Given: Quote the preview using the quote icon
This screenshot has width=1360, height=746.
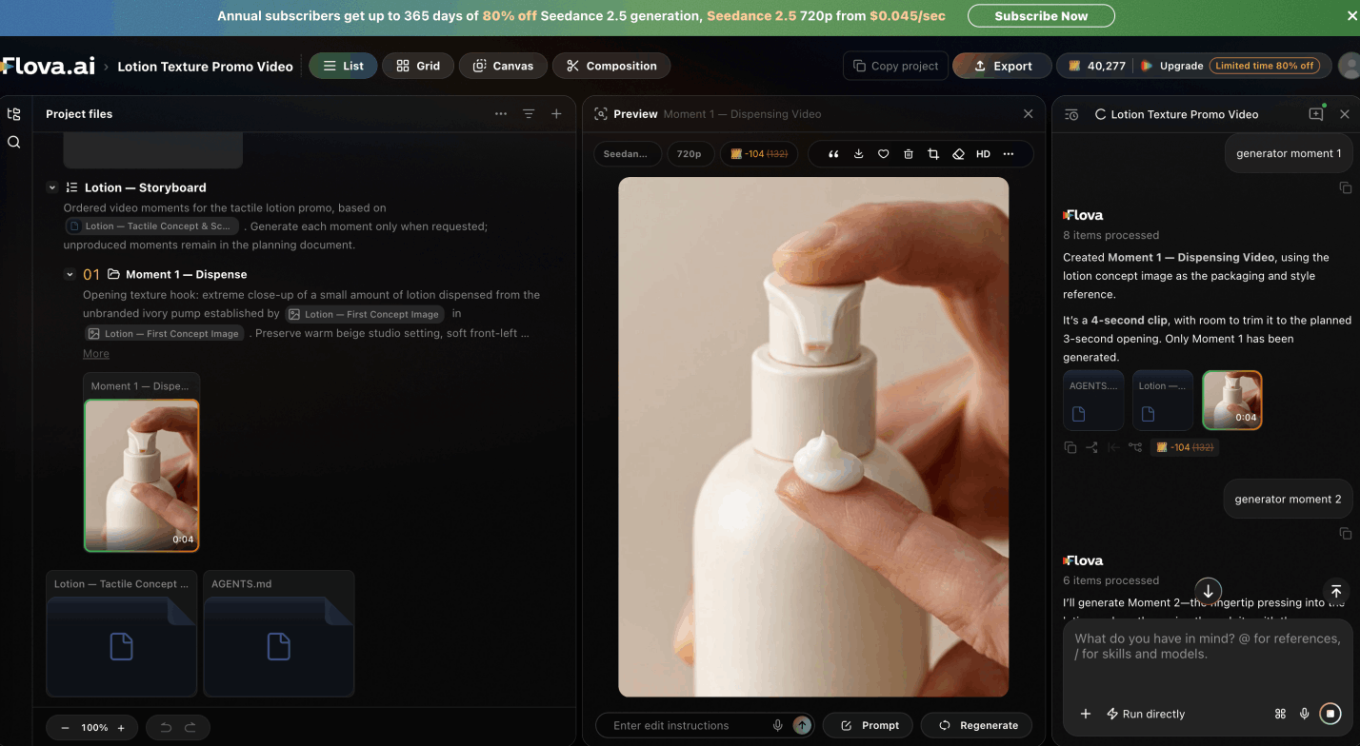Looking at the screenshot, I should click(x=833, y=154).
